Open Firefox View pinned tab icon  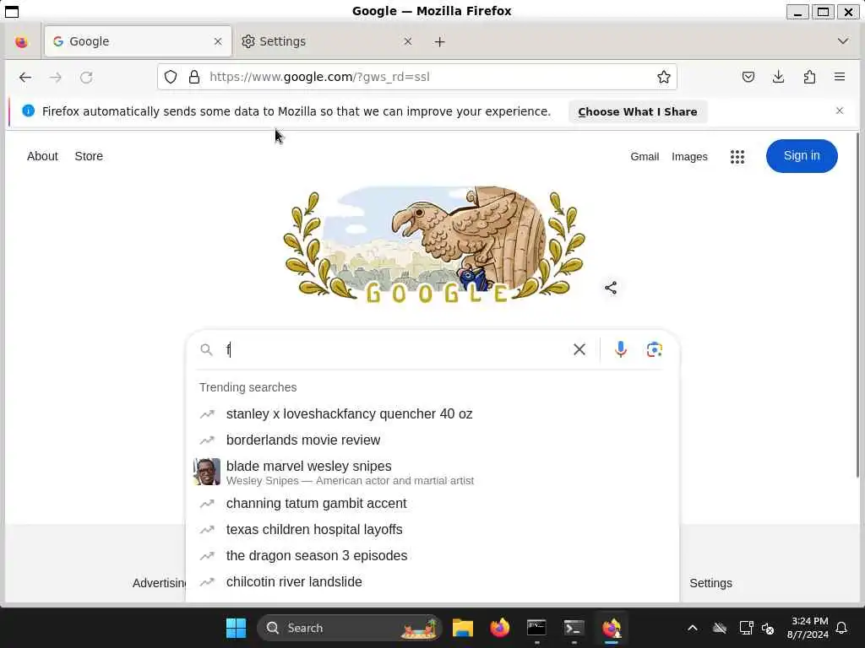(21, 42)
